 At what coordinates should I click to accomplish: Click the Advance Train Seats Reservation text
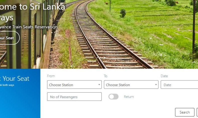point(29,27)
